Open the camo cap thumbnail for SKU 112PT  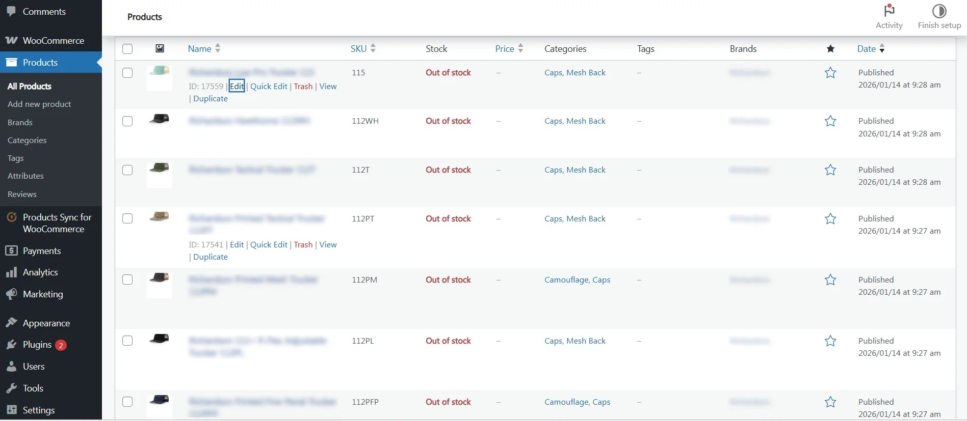click(160, 224)
